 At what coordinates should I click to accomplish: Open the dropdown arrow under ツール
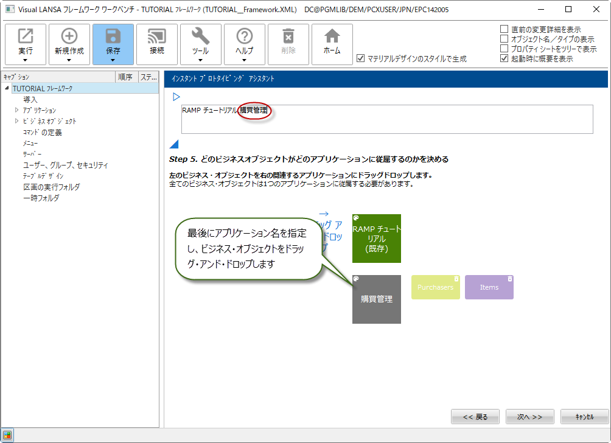pos(200,60)
